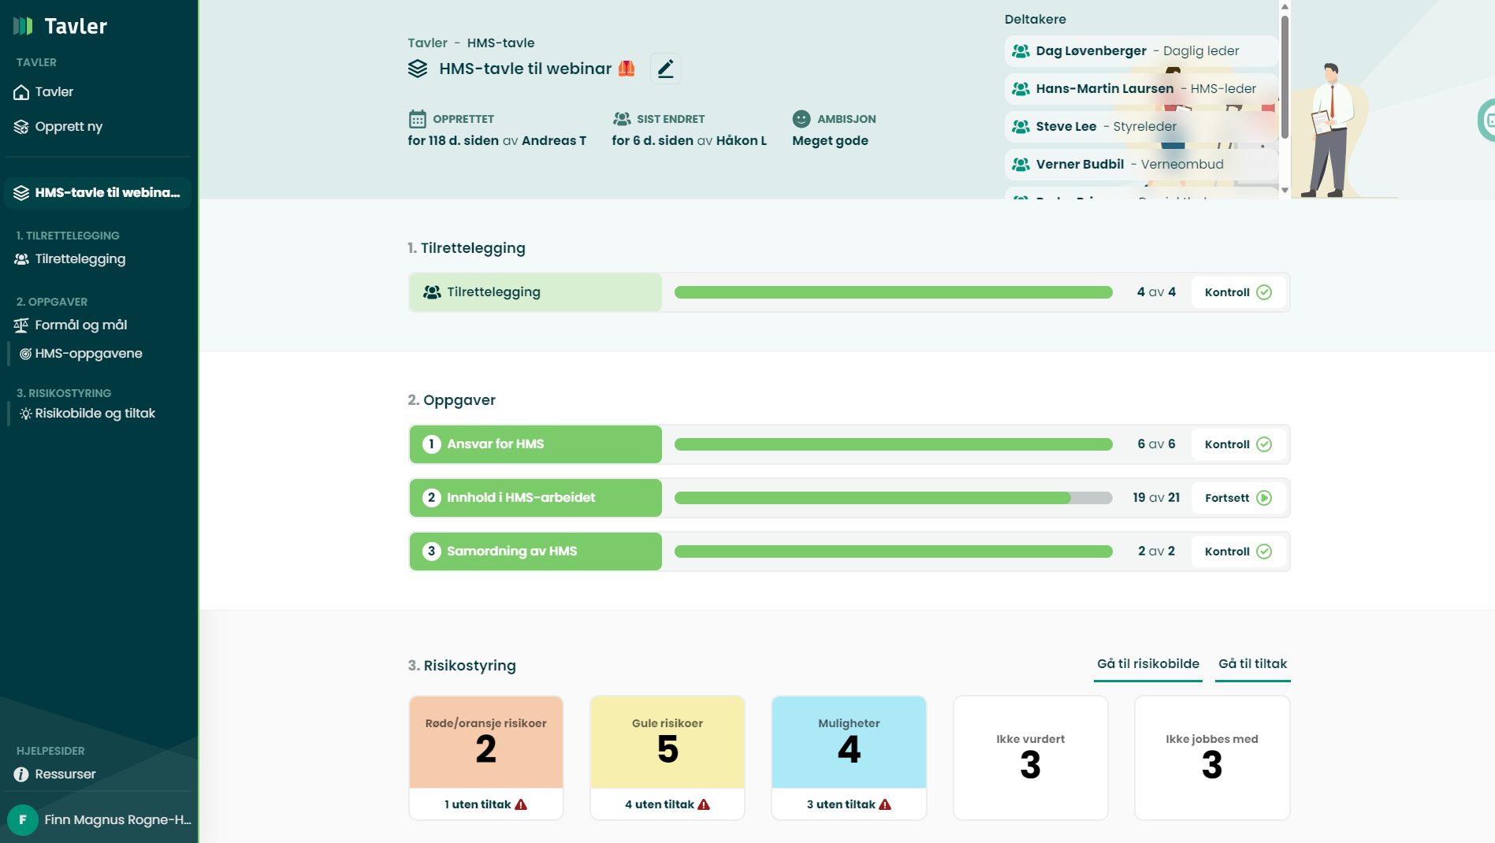Click number 3 badge on Samordning av HMS
The height and width of the screenshot is (843, 1495).
click(x=431, y=551)
